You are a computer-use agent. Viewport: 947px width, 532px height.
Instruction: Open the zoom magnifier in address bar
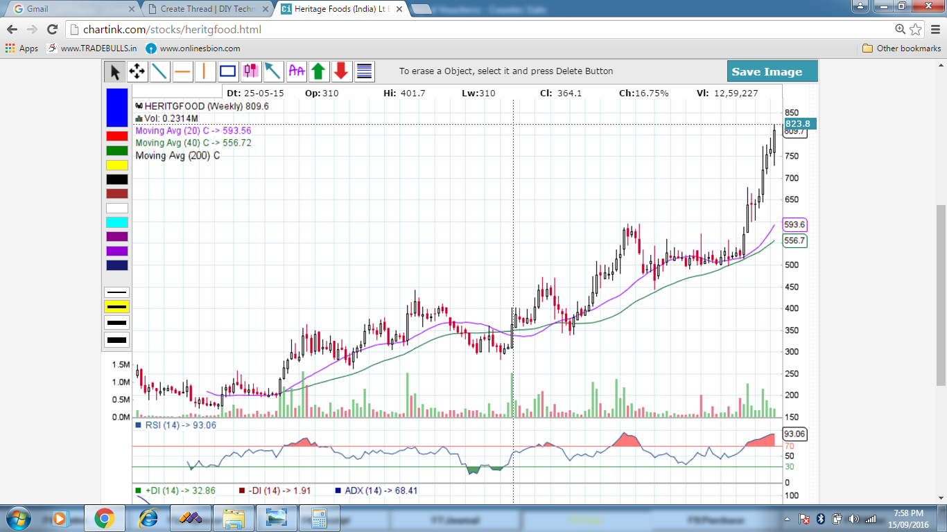[x=900, y=30]
